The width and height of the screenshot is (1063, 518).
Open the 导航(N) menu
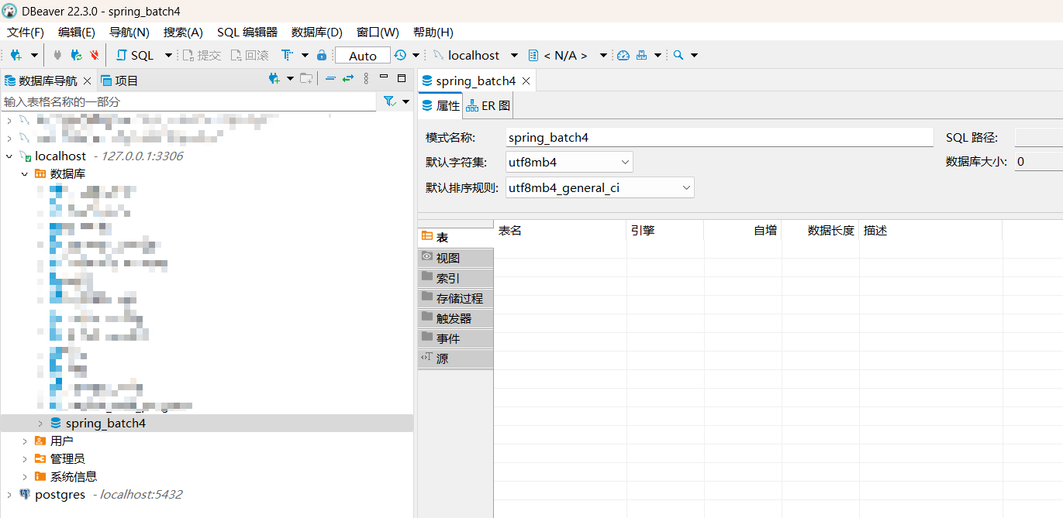(x=129, y=33)
